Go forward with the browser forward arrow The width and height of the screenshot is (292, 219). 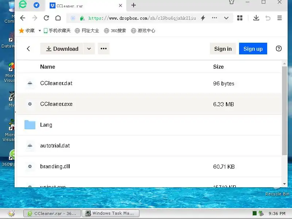pos(35,18)
